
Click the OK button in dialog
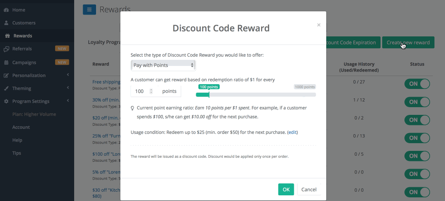click(x=286, y=189)
